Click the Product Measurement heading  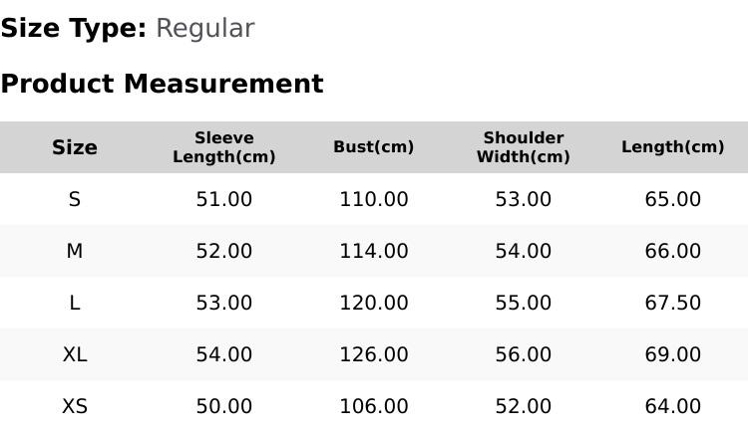click(x=163, y=84)
